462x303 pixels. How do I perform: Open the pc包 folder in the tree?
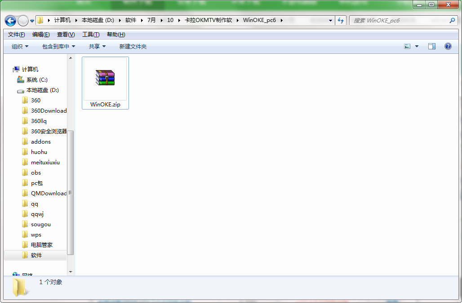[37, 183]
